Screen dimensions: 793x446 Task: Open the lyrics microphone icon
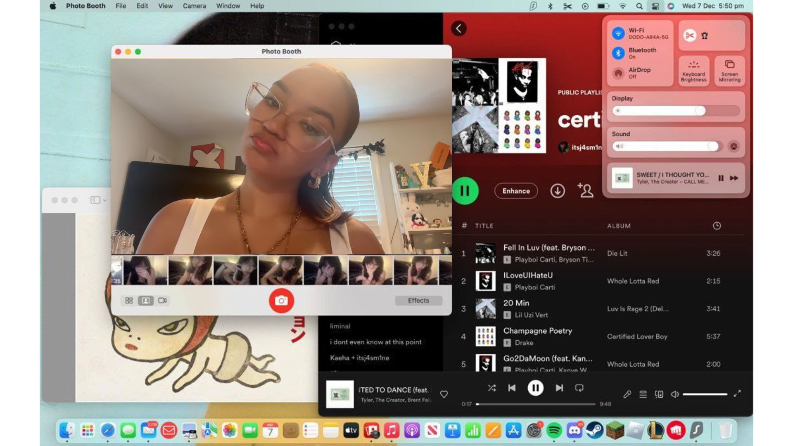(x=627, y=394)
